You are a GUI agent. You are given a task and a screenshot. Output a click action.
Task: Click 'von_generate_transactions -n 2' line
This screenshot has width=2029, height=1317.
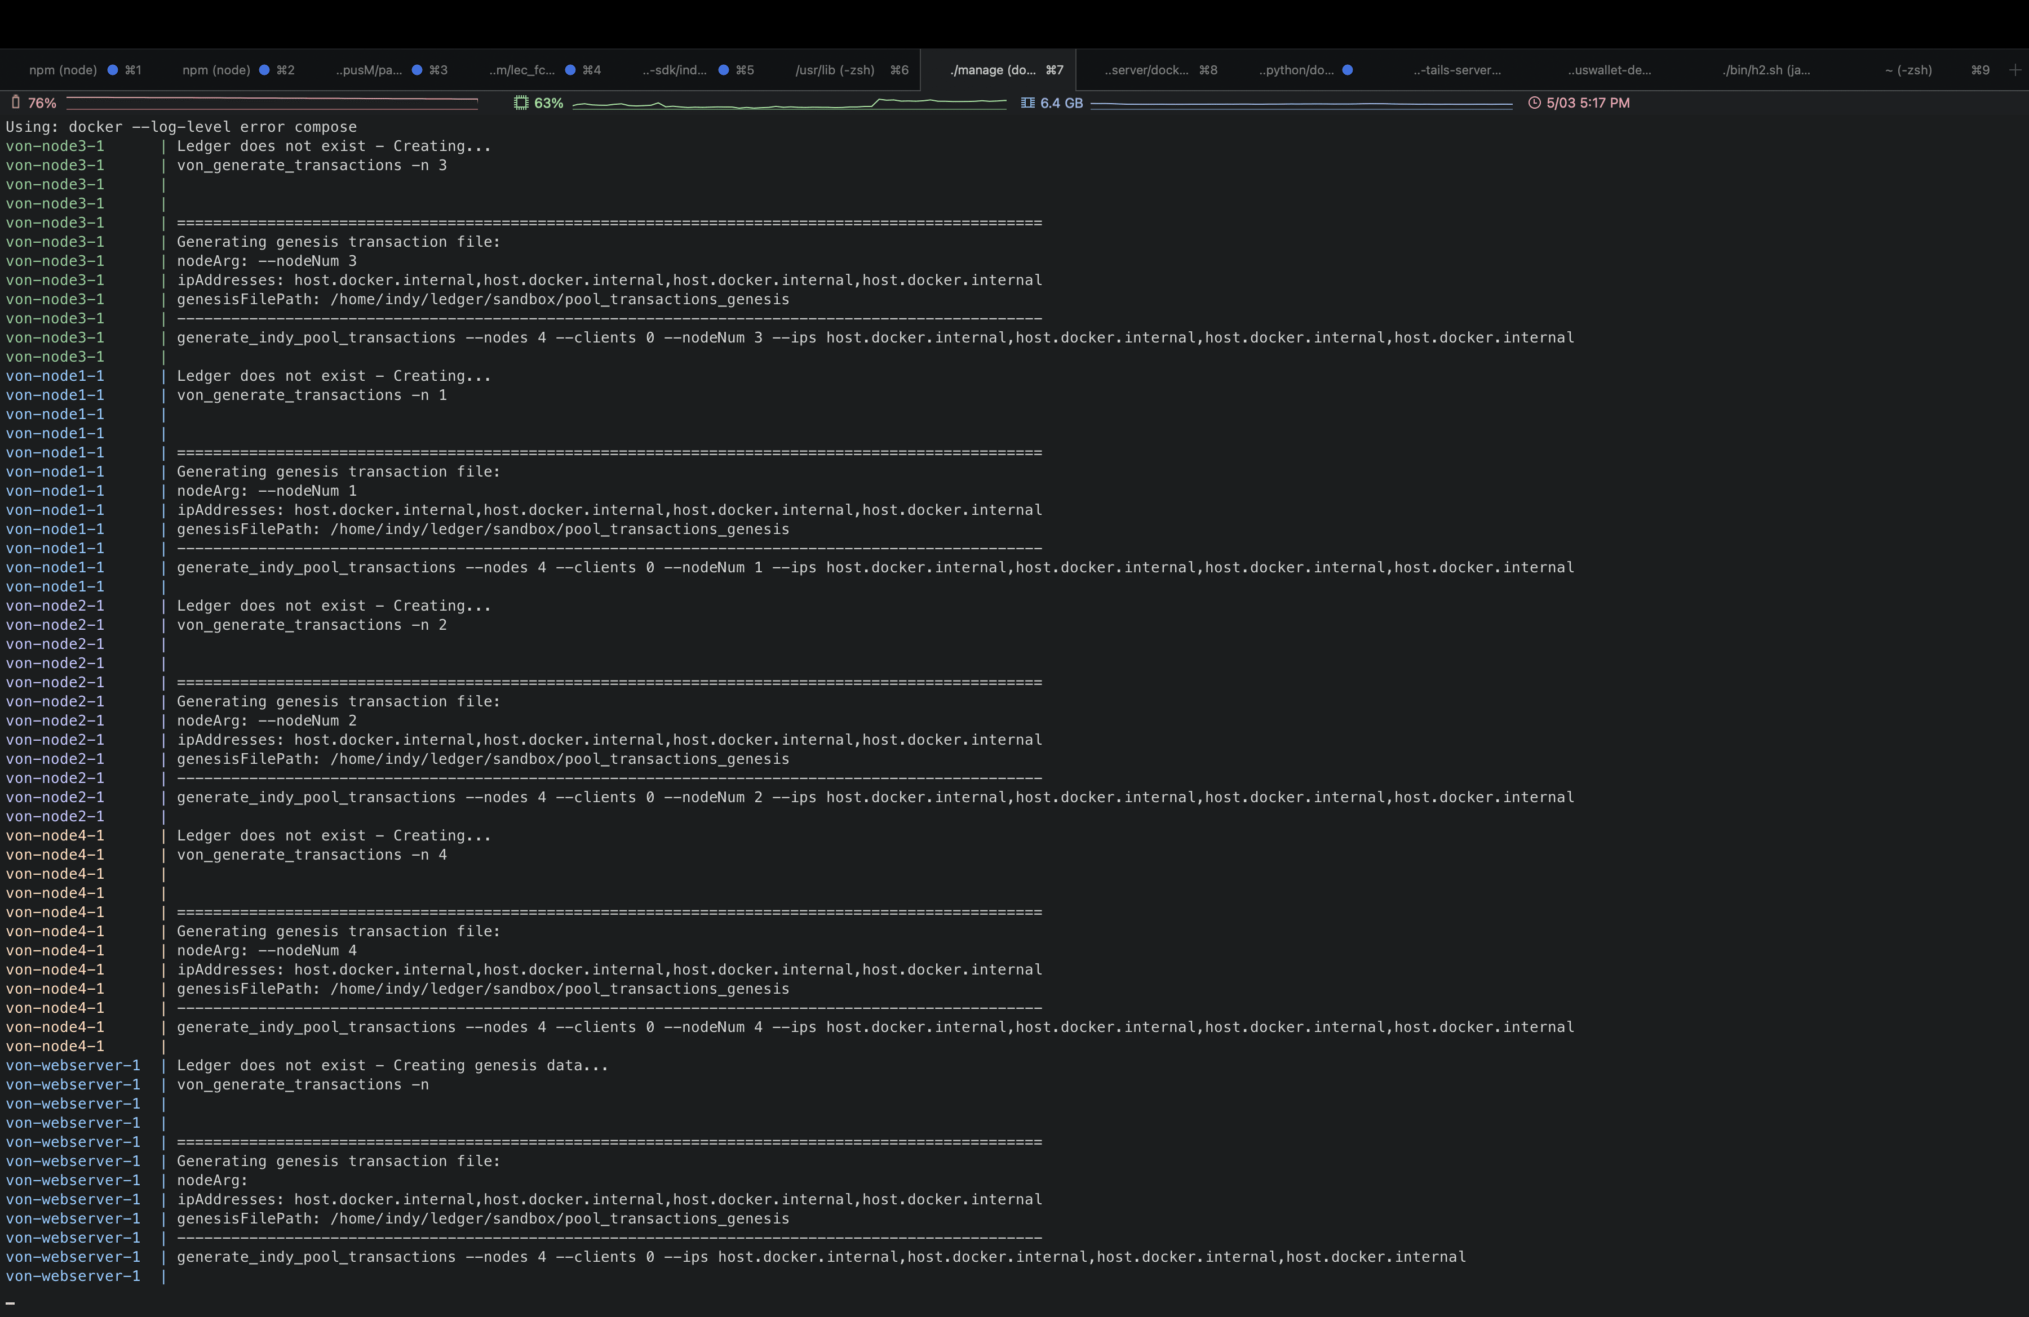(x=312, y=625)
